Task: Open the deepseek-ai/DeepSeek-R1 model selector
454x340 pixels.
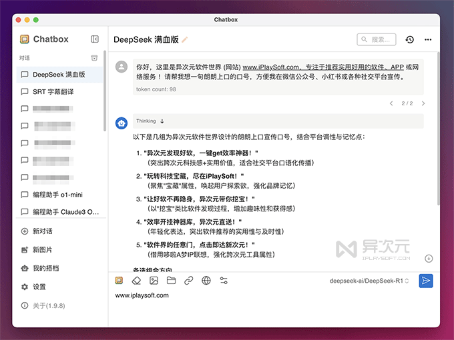Action: [369, 281]
